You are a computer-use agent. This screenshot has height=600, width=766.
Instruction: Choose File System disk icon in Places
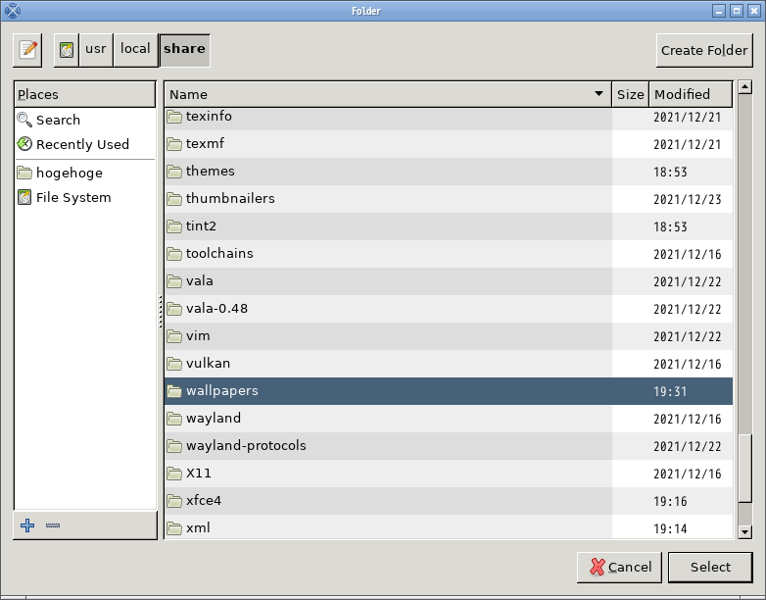click(x=24, y=197)
